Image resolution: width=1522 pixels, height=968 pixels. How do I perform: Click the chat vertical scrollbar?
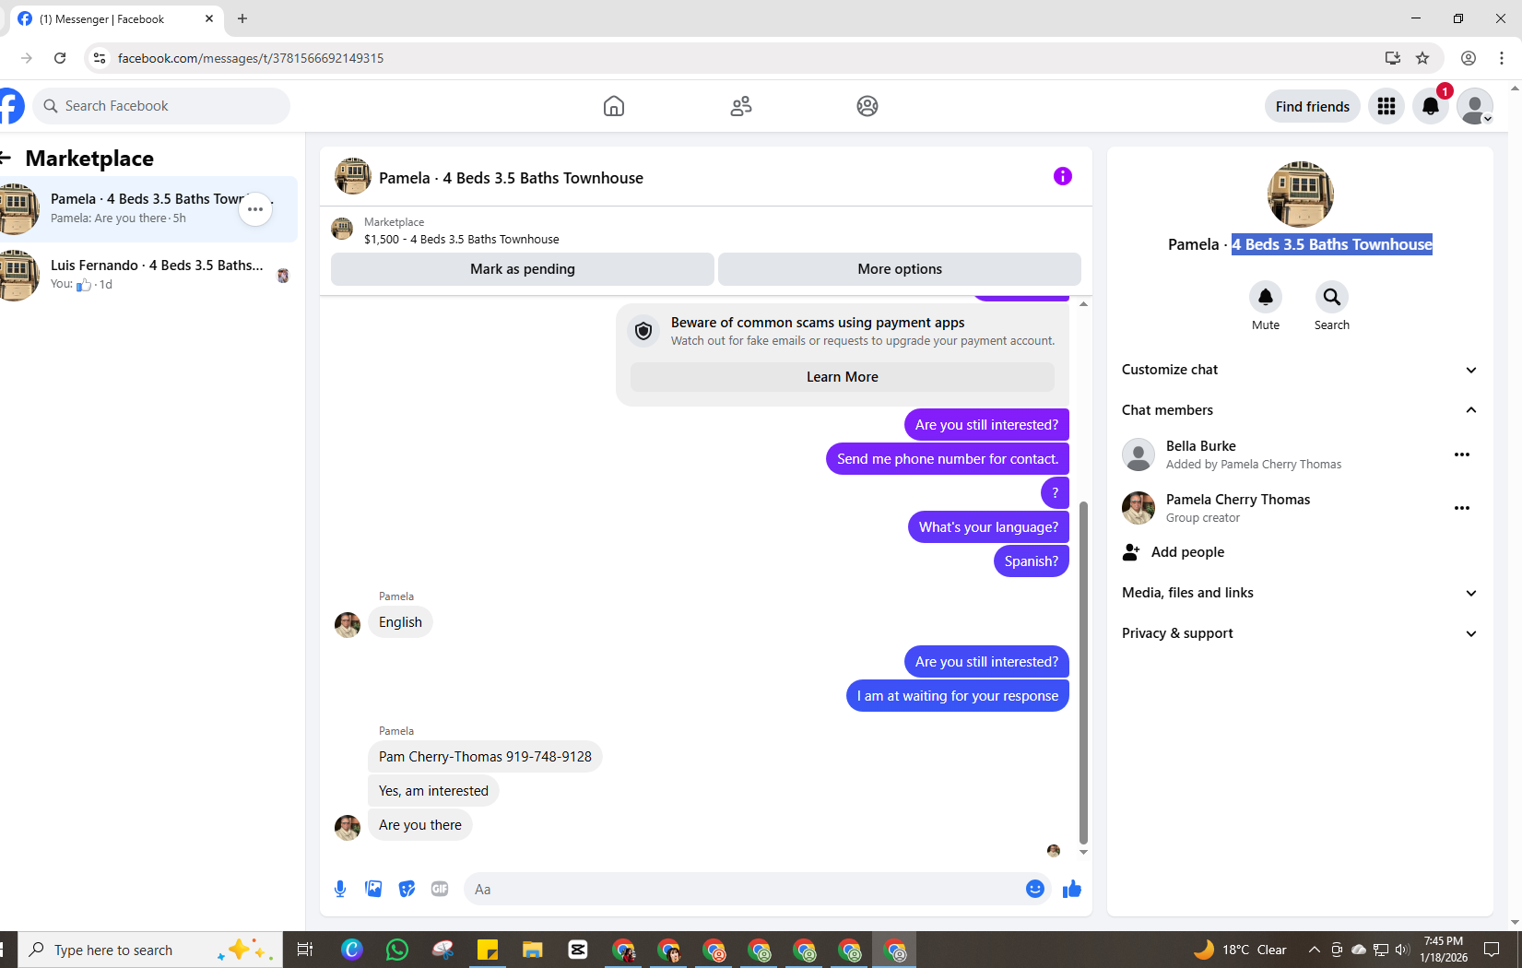pos(1083,673)
